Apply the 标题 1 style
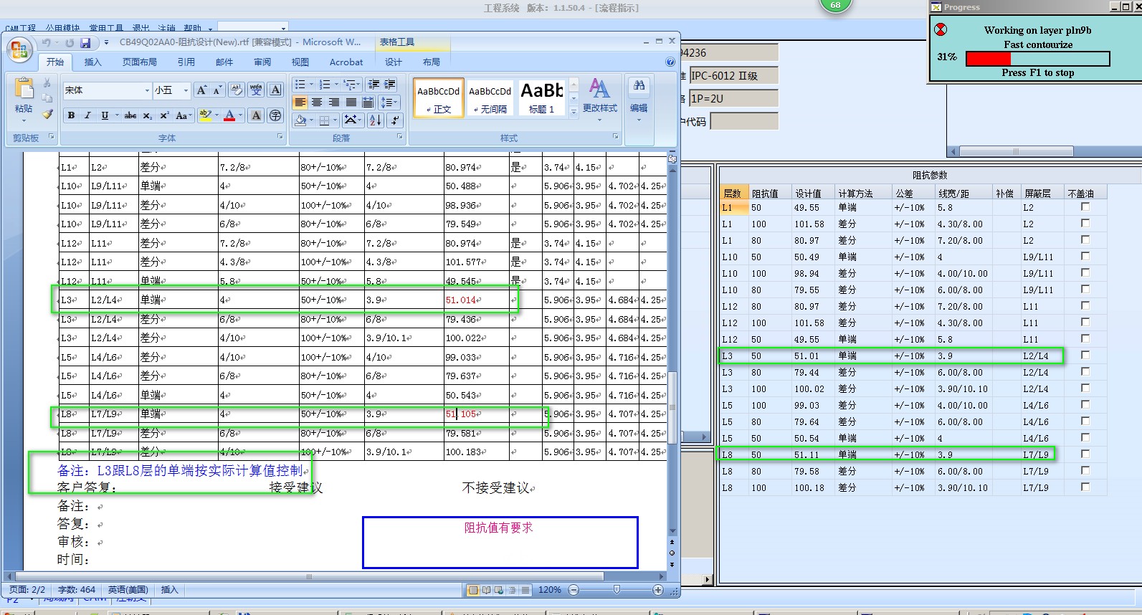The height and width of the screenshot is (615, 1142). click(542, 97)
